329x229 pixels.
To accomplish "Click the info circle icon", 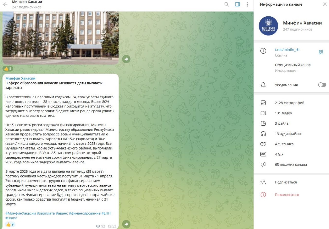I will click(x=263, y=51).
